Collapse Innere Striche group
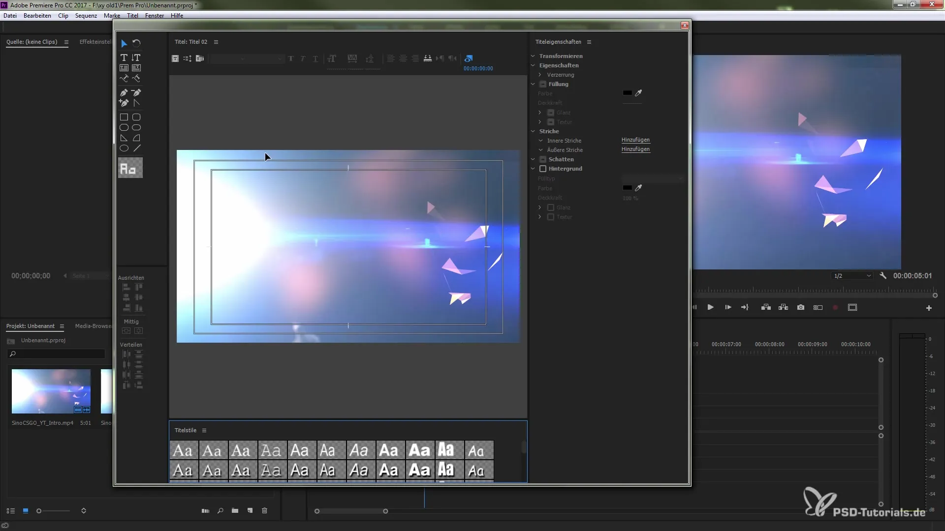The height and width of the screenshot is (531, 945). pos(540,141)
